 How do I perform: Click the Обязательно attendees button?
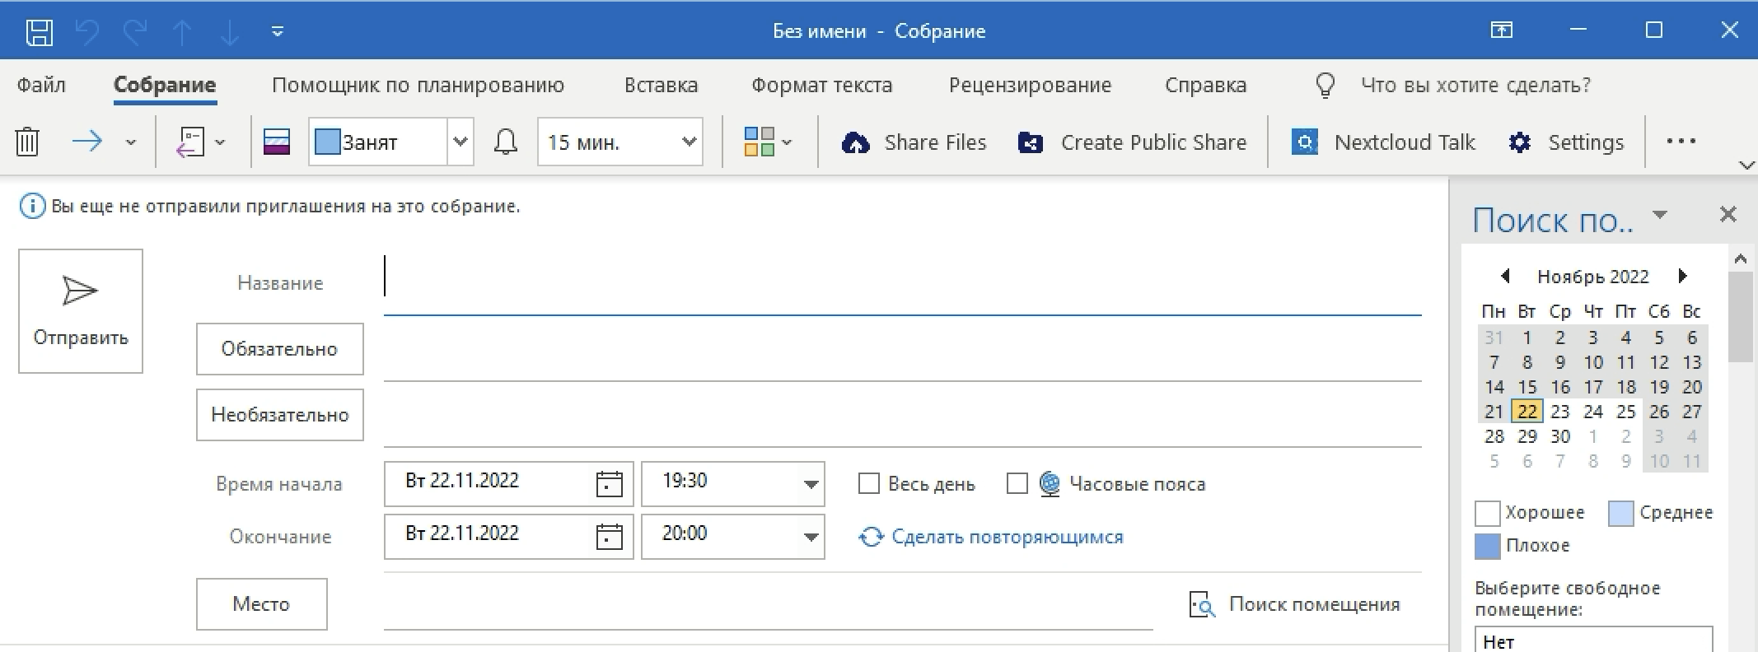[x=279, y=349]
